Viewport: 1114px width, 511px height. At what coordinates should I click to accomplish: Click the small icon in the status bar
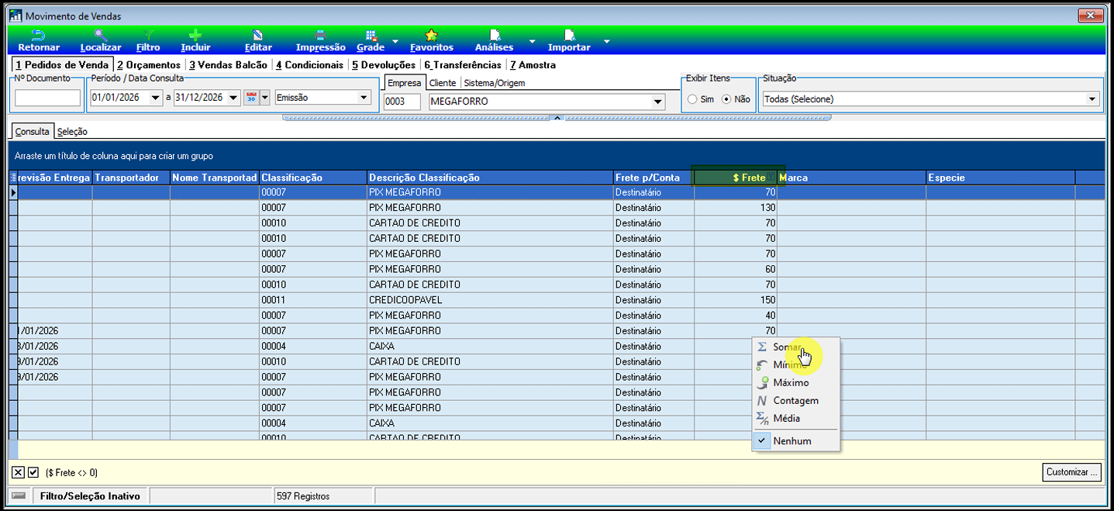click(x=19, y=495)
